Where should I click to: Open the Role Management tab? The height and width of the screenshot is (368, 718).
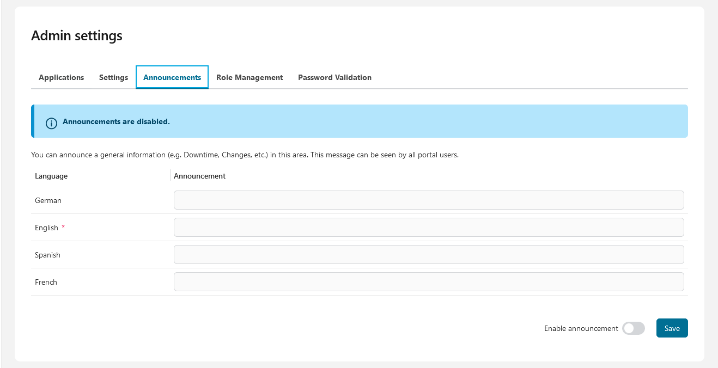(x=250, y=77)
